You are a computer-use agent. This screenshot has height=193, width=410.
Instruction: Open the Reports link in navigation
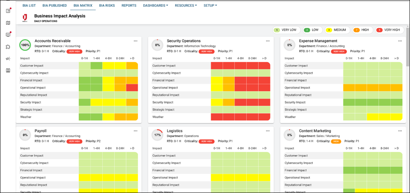tap(129, 6)
